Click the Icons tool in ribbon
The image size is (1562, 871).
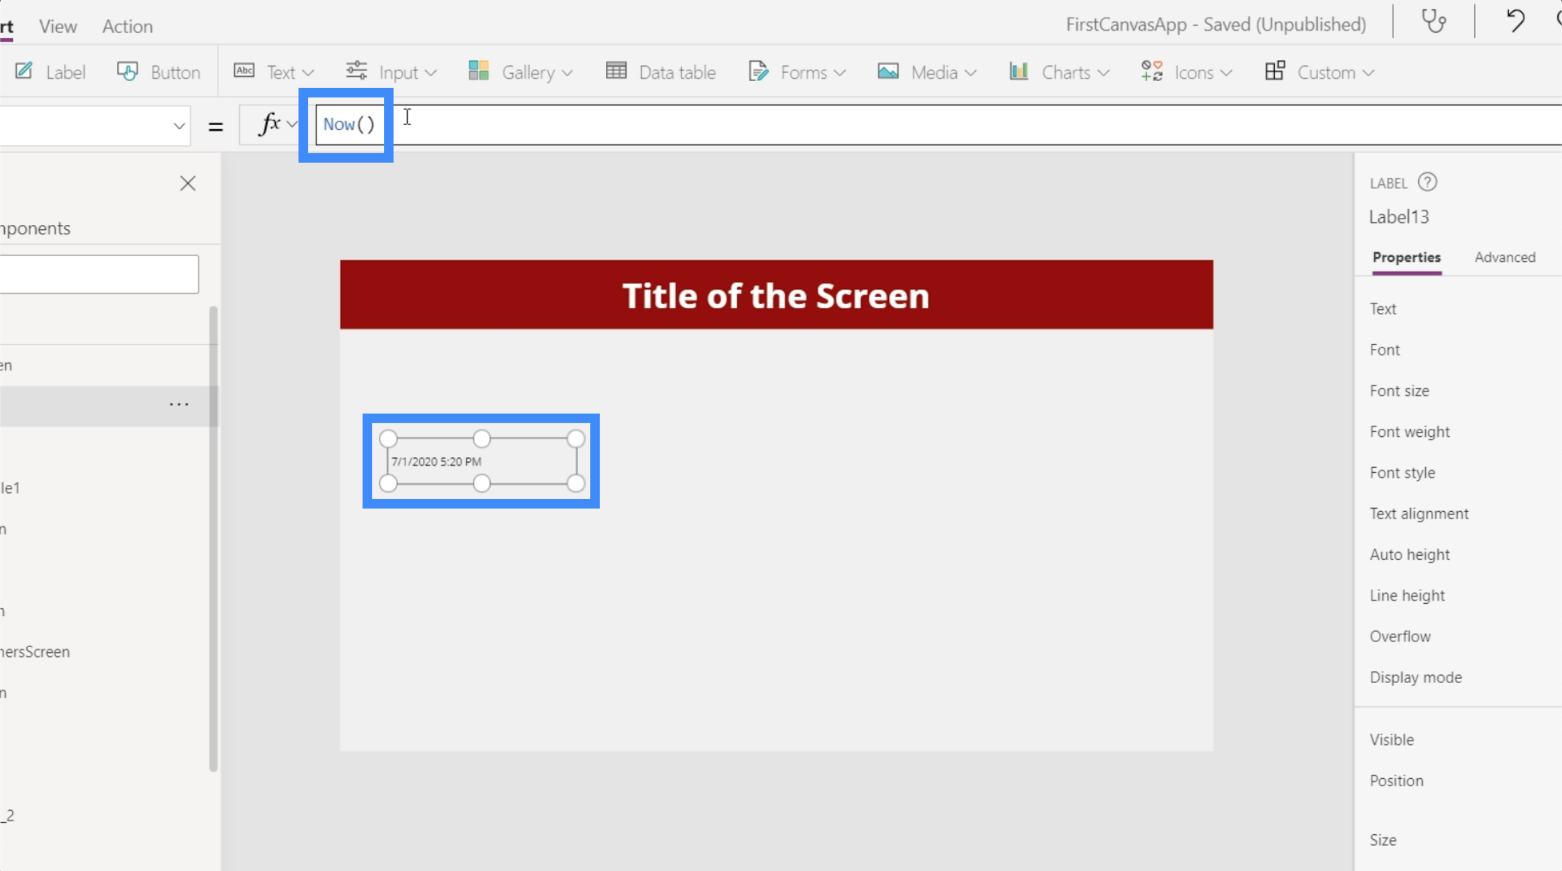click(1195, 72)
